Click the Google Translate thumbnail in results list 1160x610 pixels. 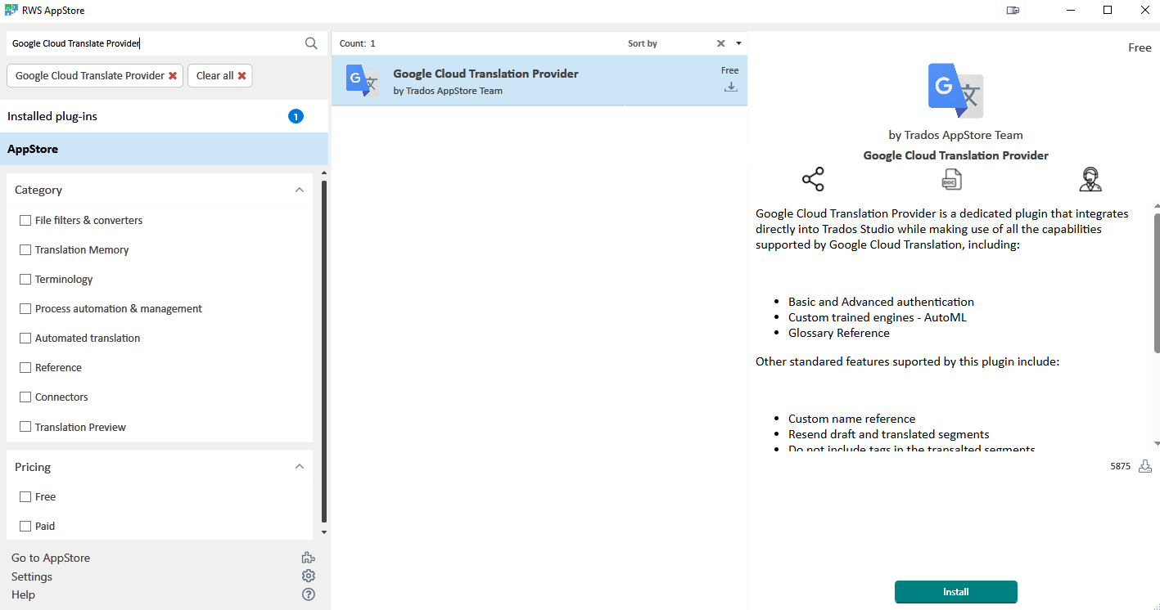362,81
